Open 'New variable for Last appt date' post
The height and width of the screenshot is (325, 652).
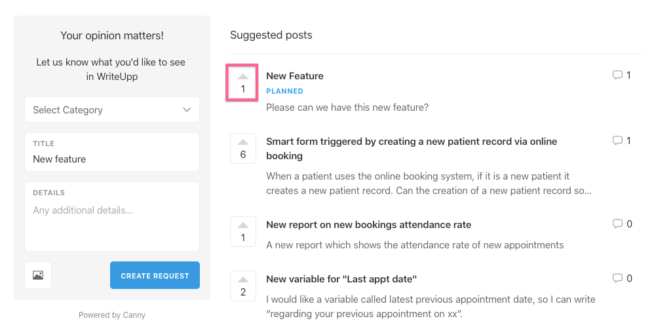(341, 279)
